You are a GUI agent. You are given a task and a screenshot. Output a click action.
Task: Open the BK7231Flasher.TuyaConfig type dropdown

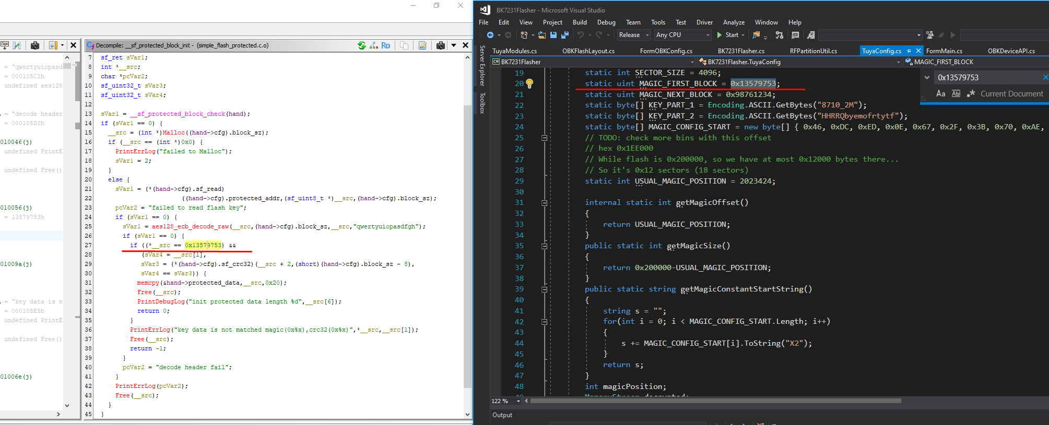(x=799, y=62)
